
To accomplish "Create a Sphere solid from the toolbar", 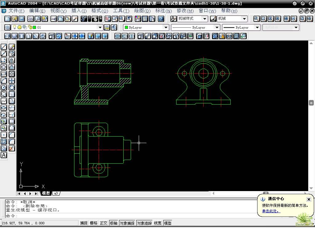I will click(x=14, y=36).
